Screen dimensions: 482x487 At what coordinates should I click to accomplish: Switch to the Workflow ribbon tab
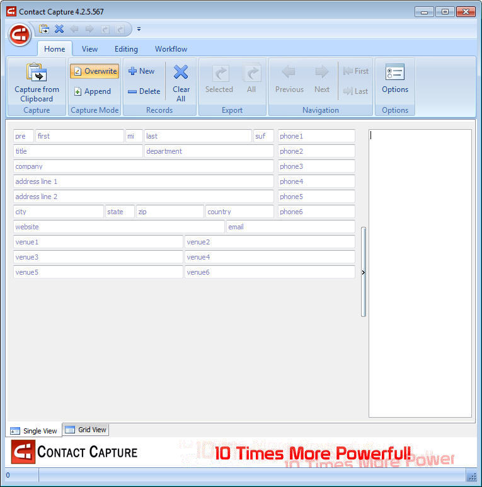(x=171, y=49)
